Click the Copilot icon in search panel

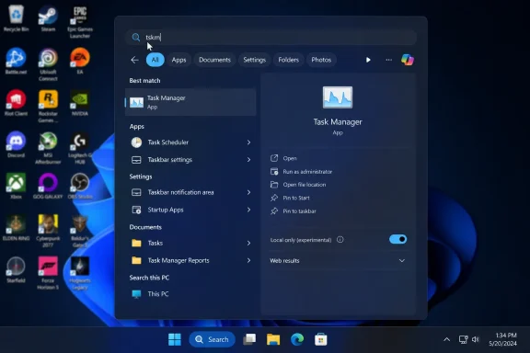pos(408,60)
